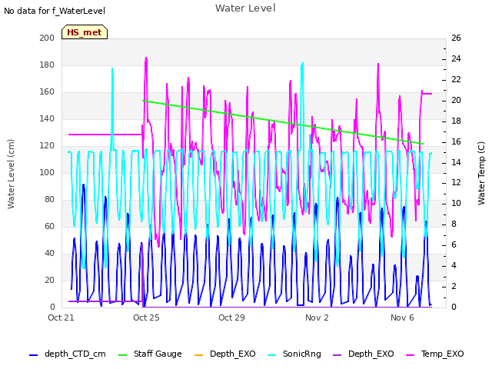Click the 14 tick on temperature axis
The image size is (492, 369).
pyautogui.click(x=456, y=162)
